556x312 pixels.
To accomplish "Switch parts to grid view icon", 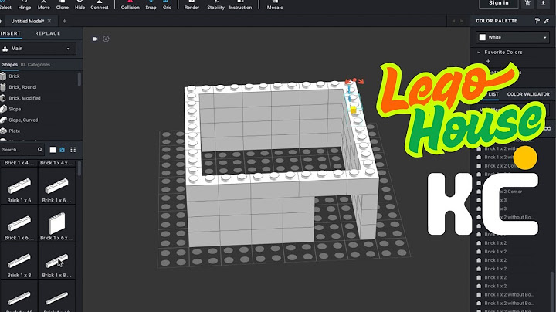I will pos(73,150).
